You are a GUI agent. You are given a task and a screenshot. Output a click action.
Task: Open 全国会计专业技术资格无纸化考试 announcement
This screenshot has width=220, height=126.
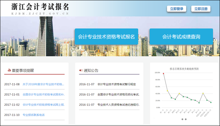pos(118,94)
